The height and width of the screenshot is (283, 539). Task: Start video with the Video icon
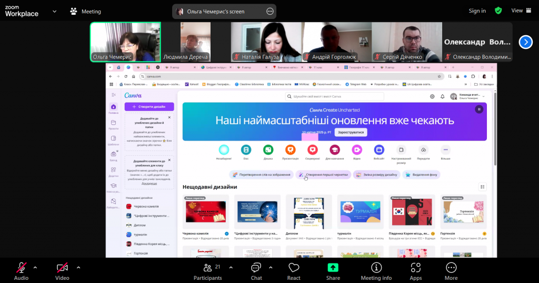coord(62,268)
